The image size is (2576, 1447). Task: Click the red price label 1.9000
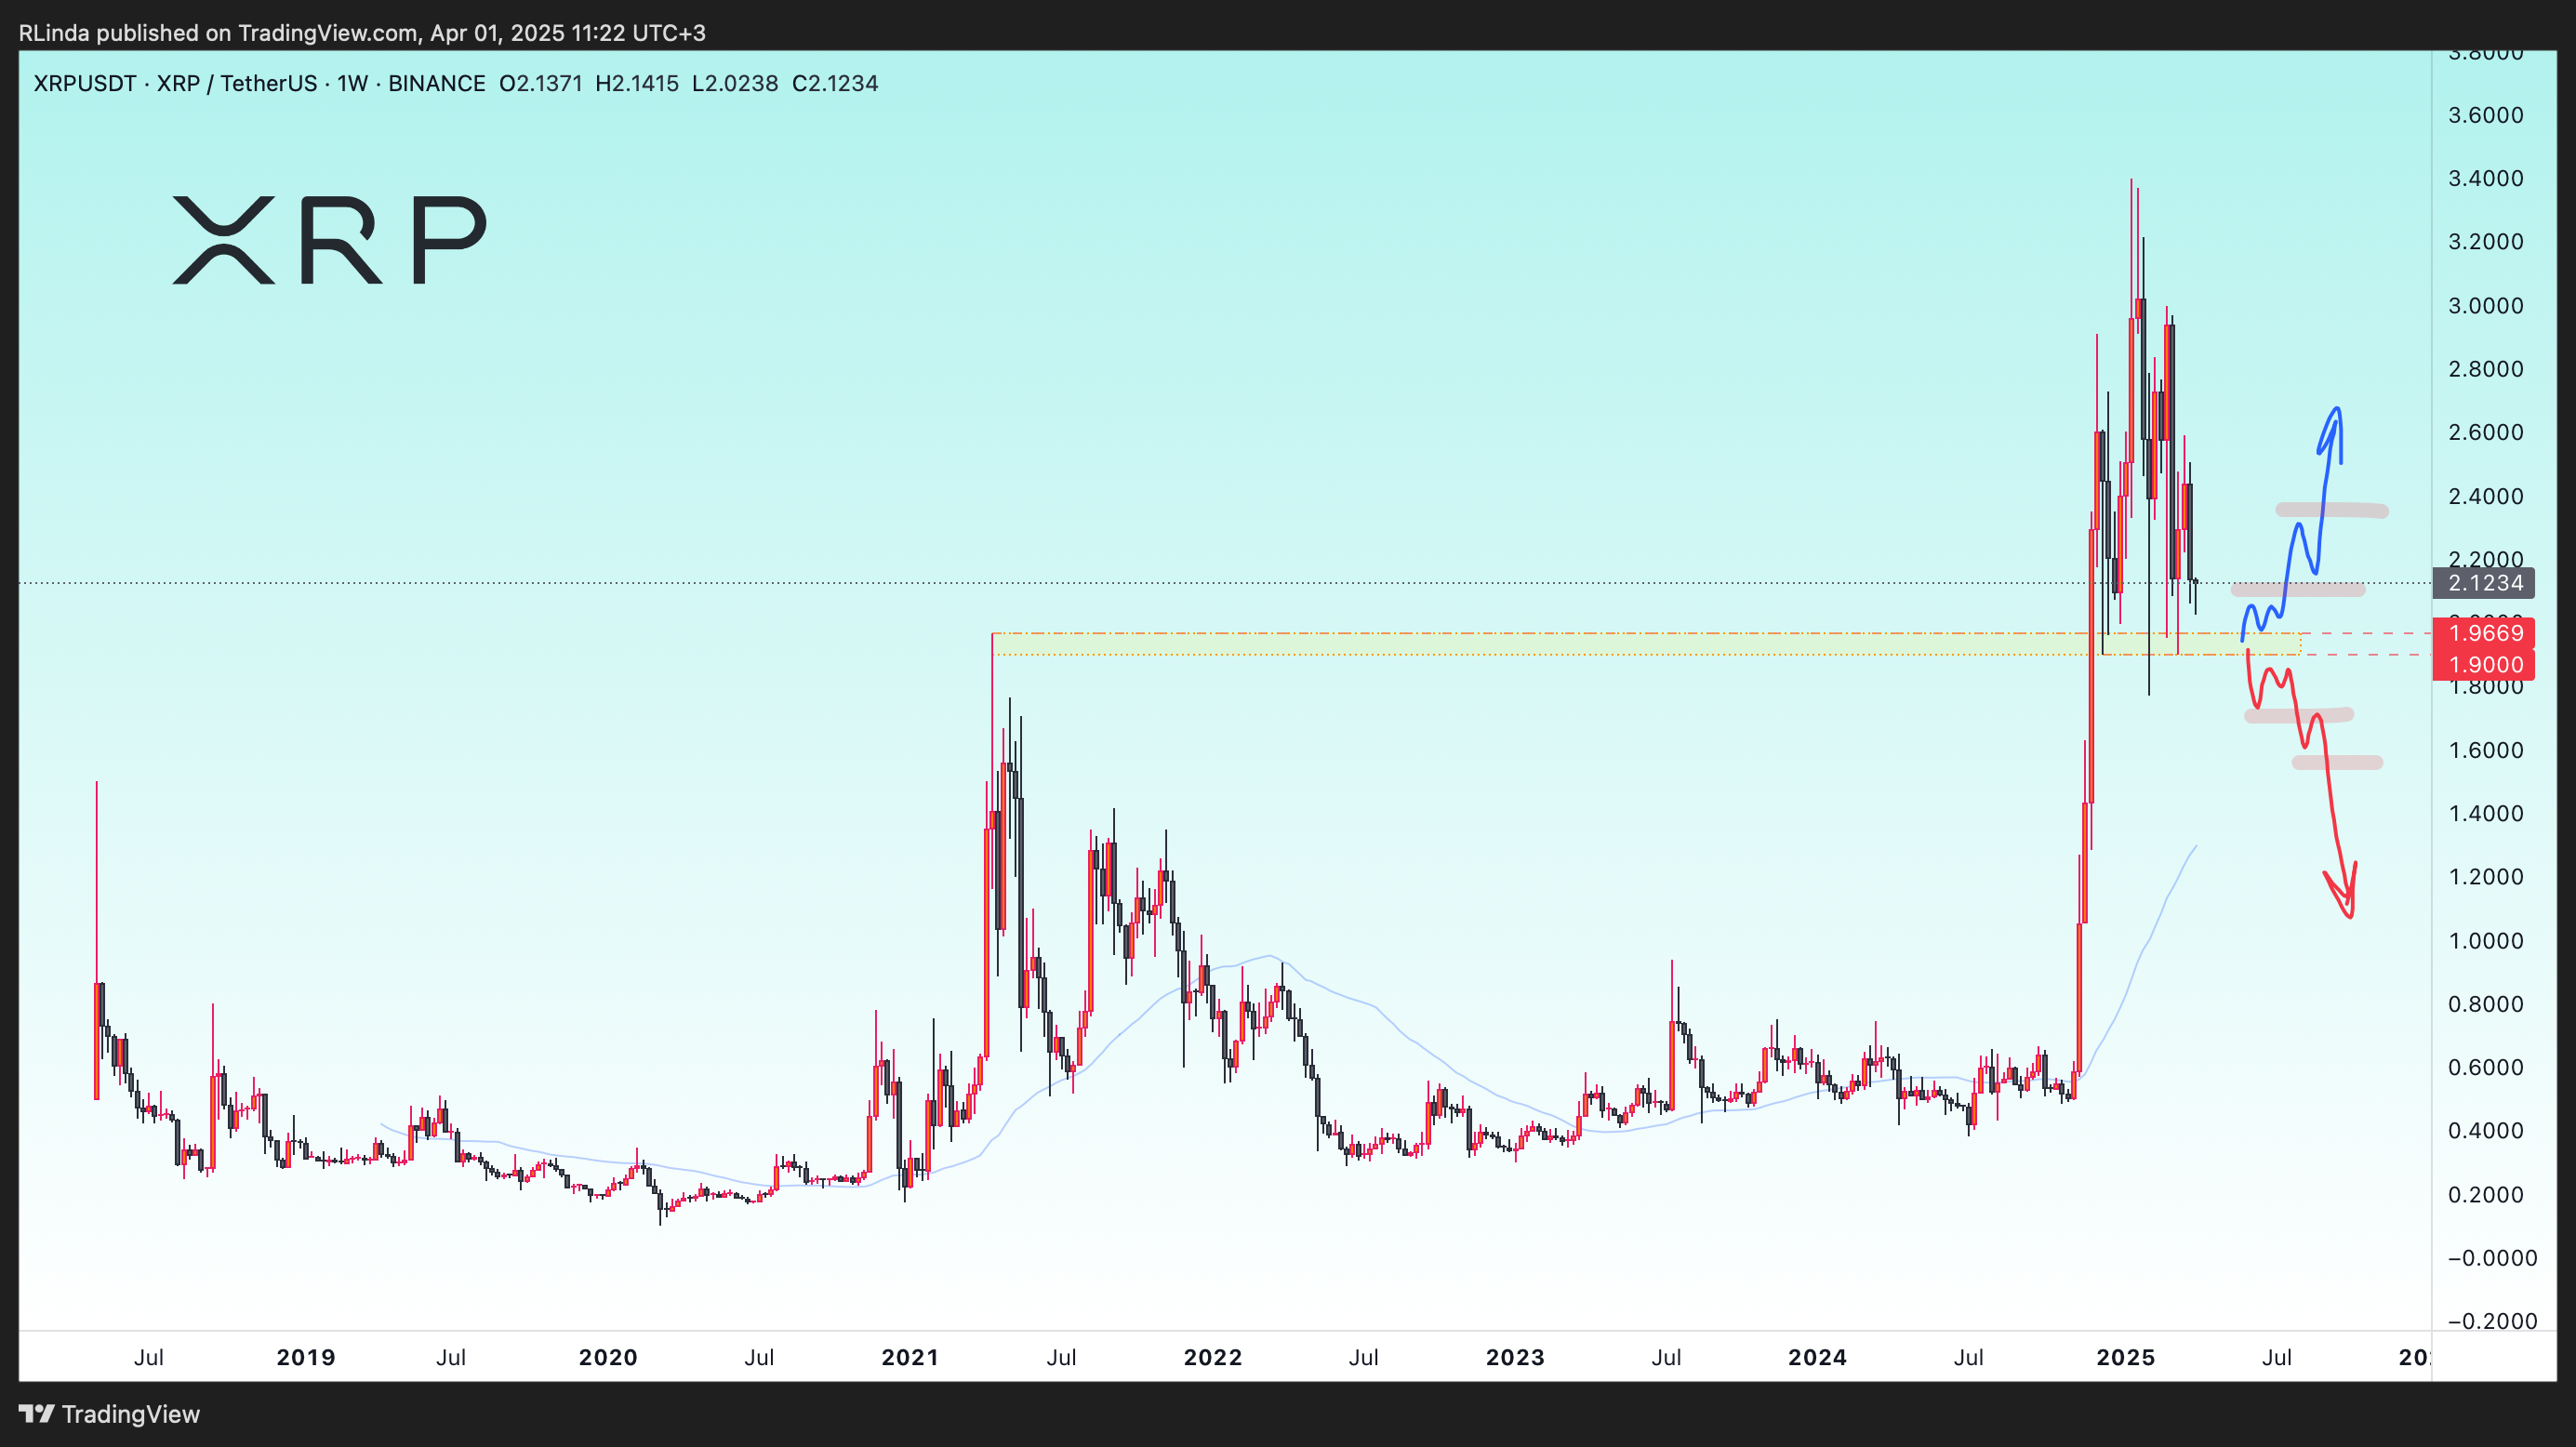click(x=2483, y=665)
